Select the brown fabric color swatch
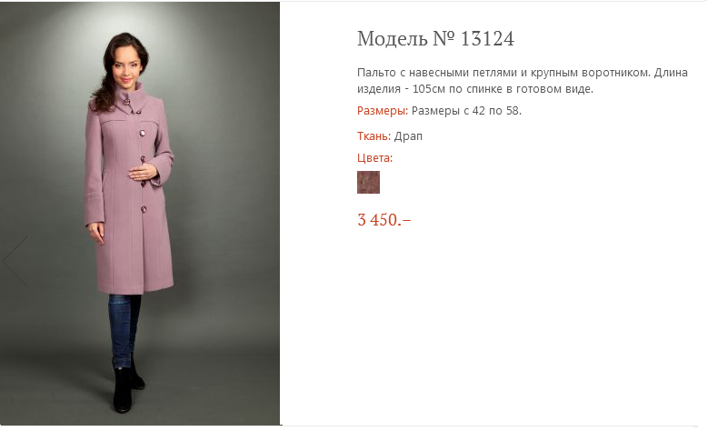 368,182
